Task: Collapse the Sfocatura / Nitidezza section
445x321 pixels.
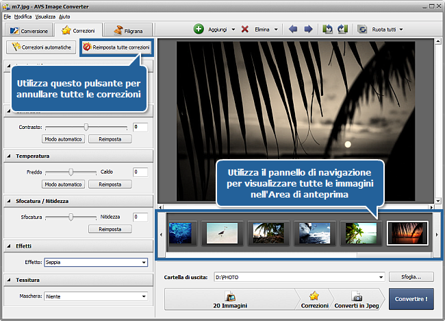Action: (10, 201)
